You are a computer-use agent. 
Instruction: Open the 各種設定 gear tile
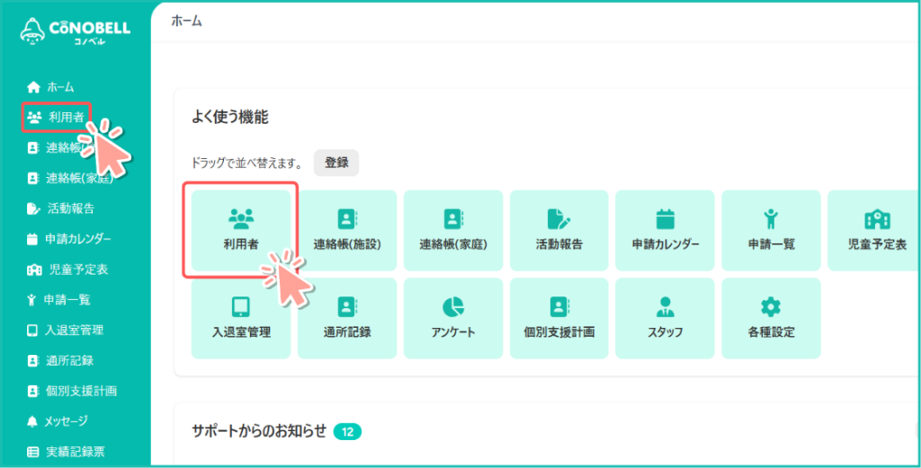(771, 318)
